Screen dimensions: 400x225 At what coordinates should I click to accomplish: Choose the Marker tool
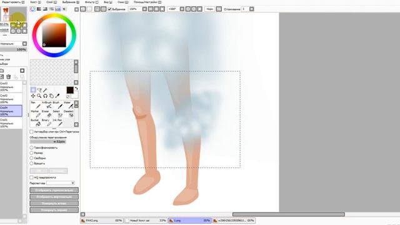[x=35, y=114]
